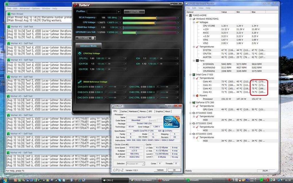Screen dimensions: 293x183
Task: Open the Selection Processor #1 dropdown
Action: point(143,164)
